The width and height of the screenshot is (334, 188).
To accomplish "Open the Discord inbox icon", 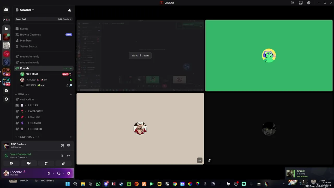I will [x=301, y=3].
